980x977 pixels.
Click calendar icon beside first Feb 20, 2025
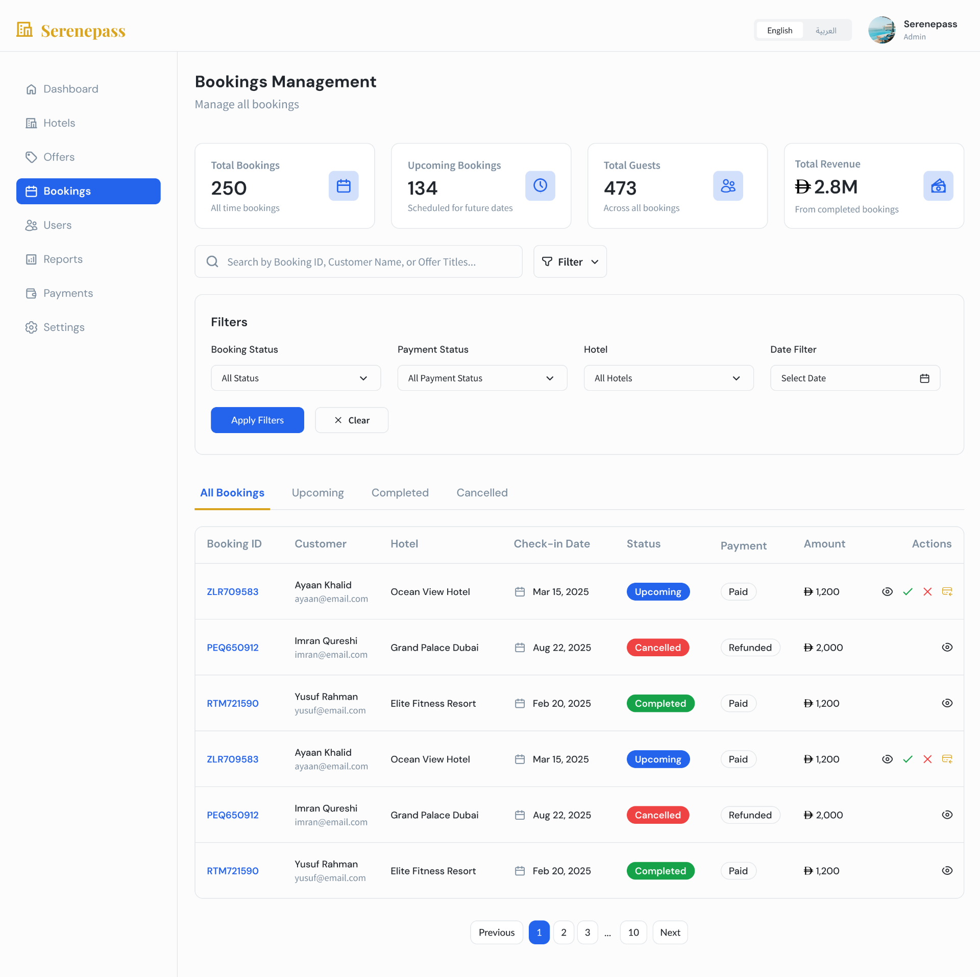point(520,703)
